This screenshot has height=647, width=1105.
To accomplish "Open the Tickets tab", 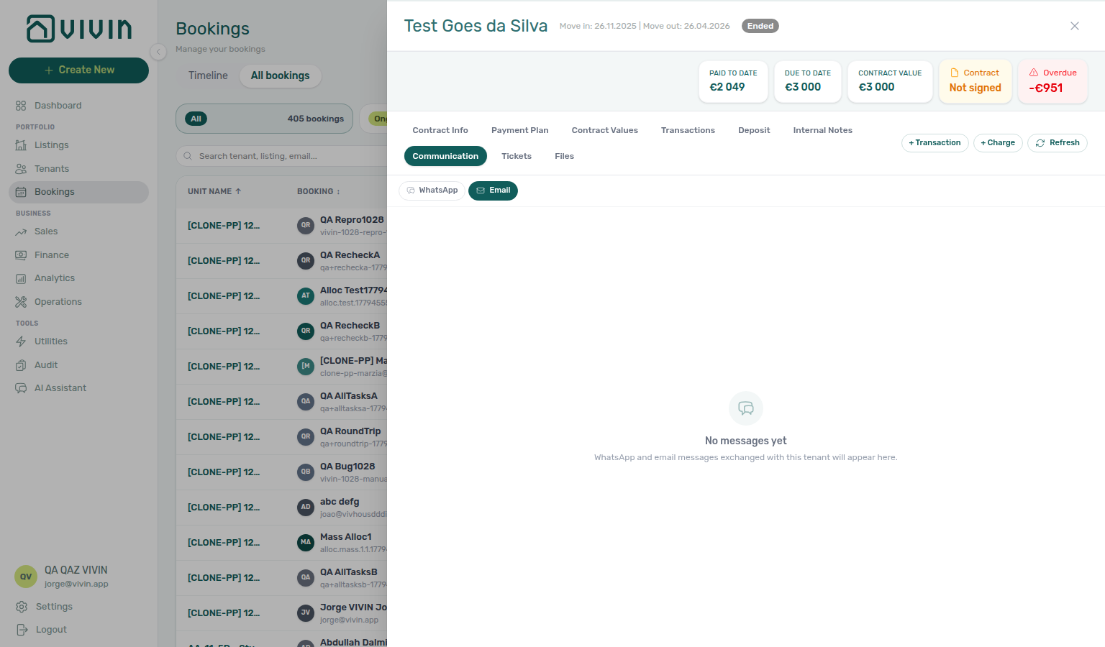I will (517, 156).
